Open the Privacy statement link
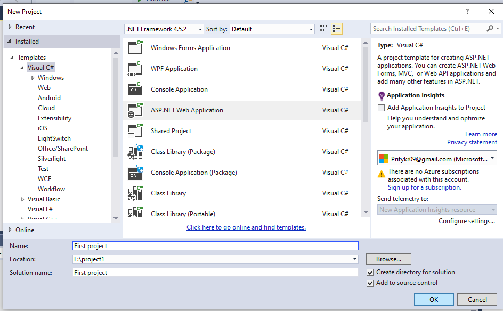Screen dimensions: 503x311 click(x=472, y=142)
